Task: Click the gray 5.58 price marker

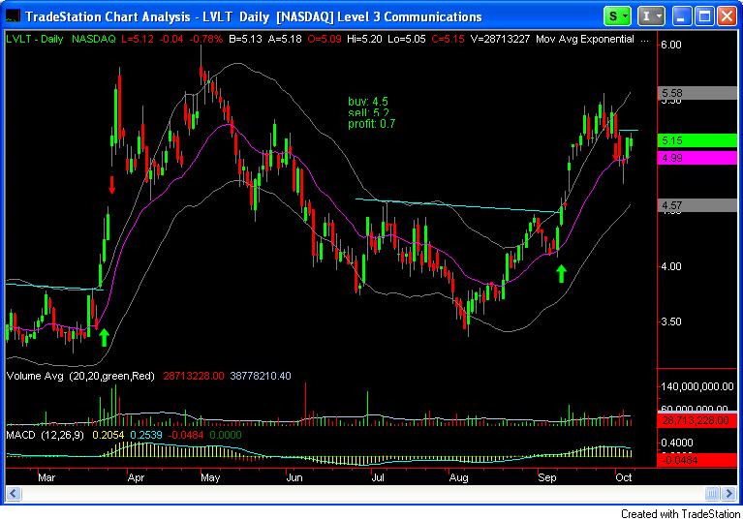Action: (x=697, y=93)
